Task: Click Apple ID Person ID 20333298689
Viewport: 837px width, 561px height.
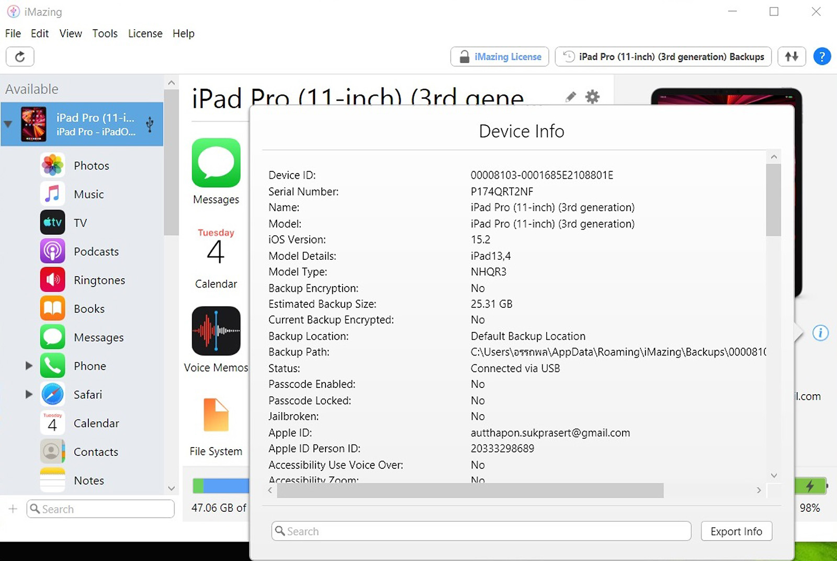Action: point(503,449)
